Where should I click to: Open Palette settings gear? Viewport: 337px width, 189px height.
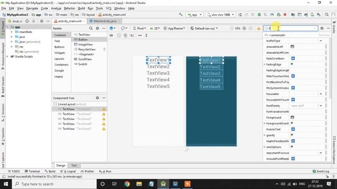[97, 28]
